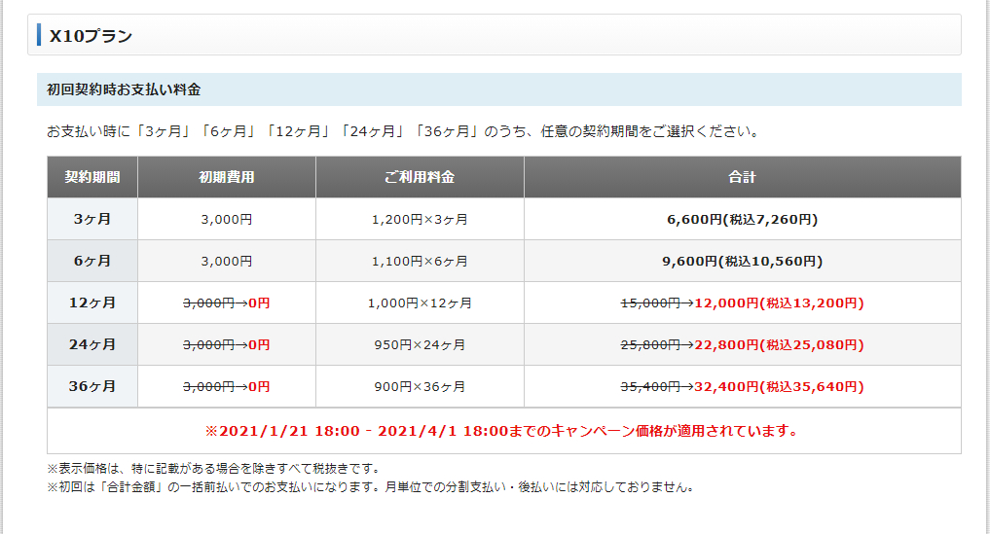Viewport: 990px width, 534px height.
Task: Select the 初回契約時お支払い料金 section title
Action: coord(124,89)
